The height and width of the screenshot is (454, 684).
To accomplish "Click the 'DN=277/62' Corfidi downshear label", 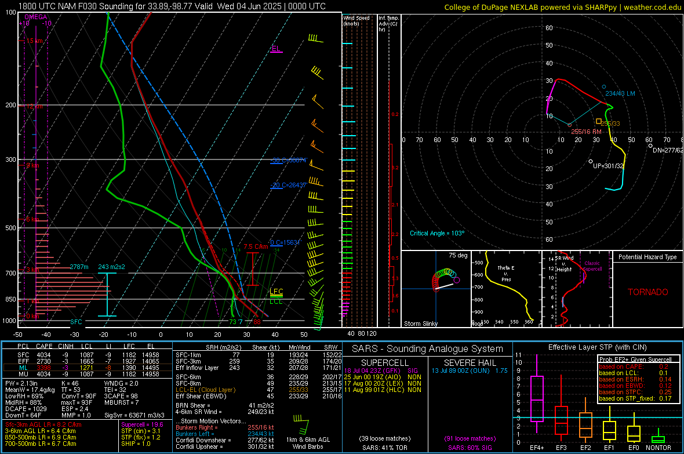I will [x=668, y=150].
